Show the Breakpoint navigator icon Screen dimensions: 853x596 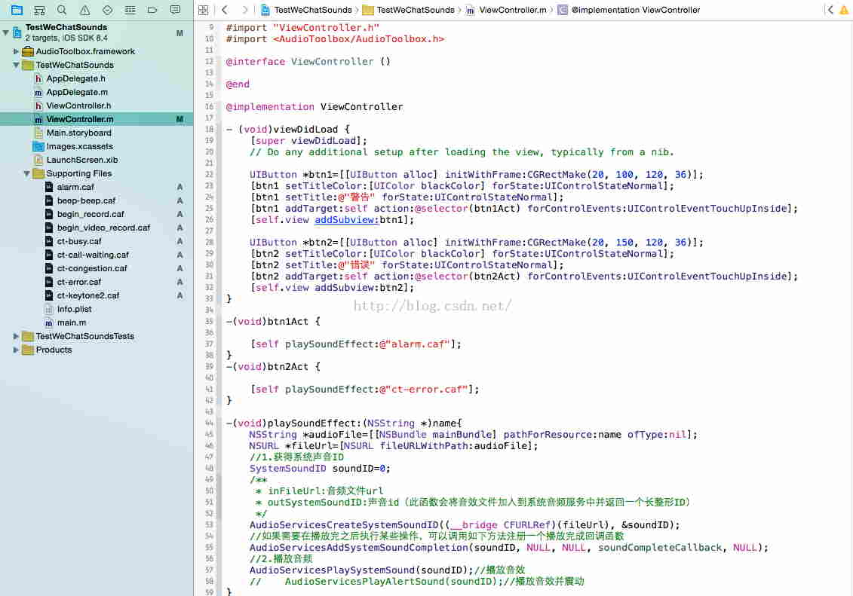pos(152,10)
